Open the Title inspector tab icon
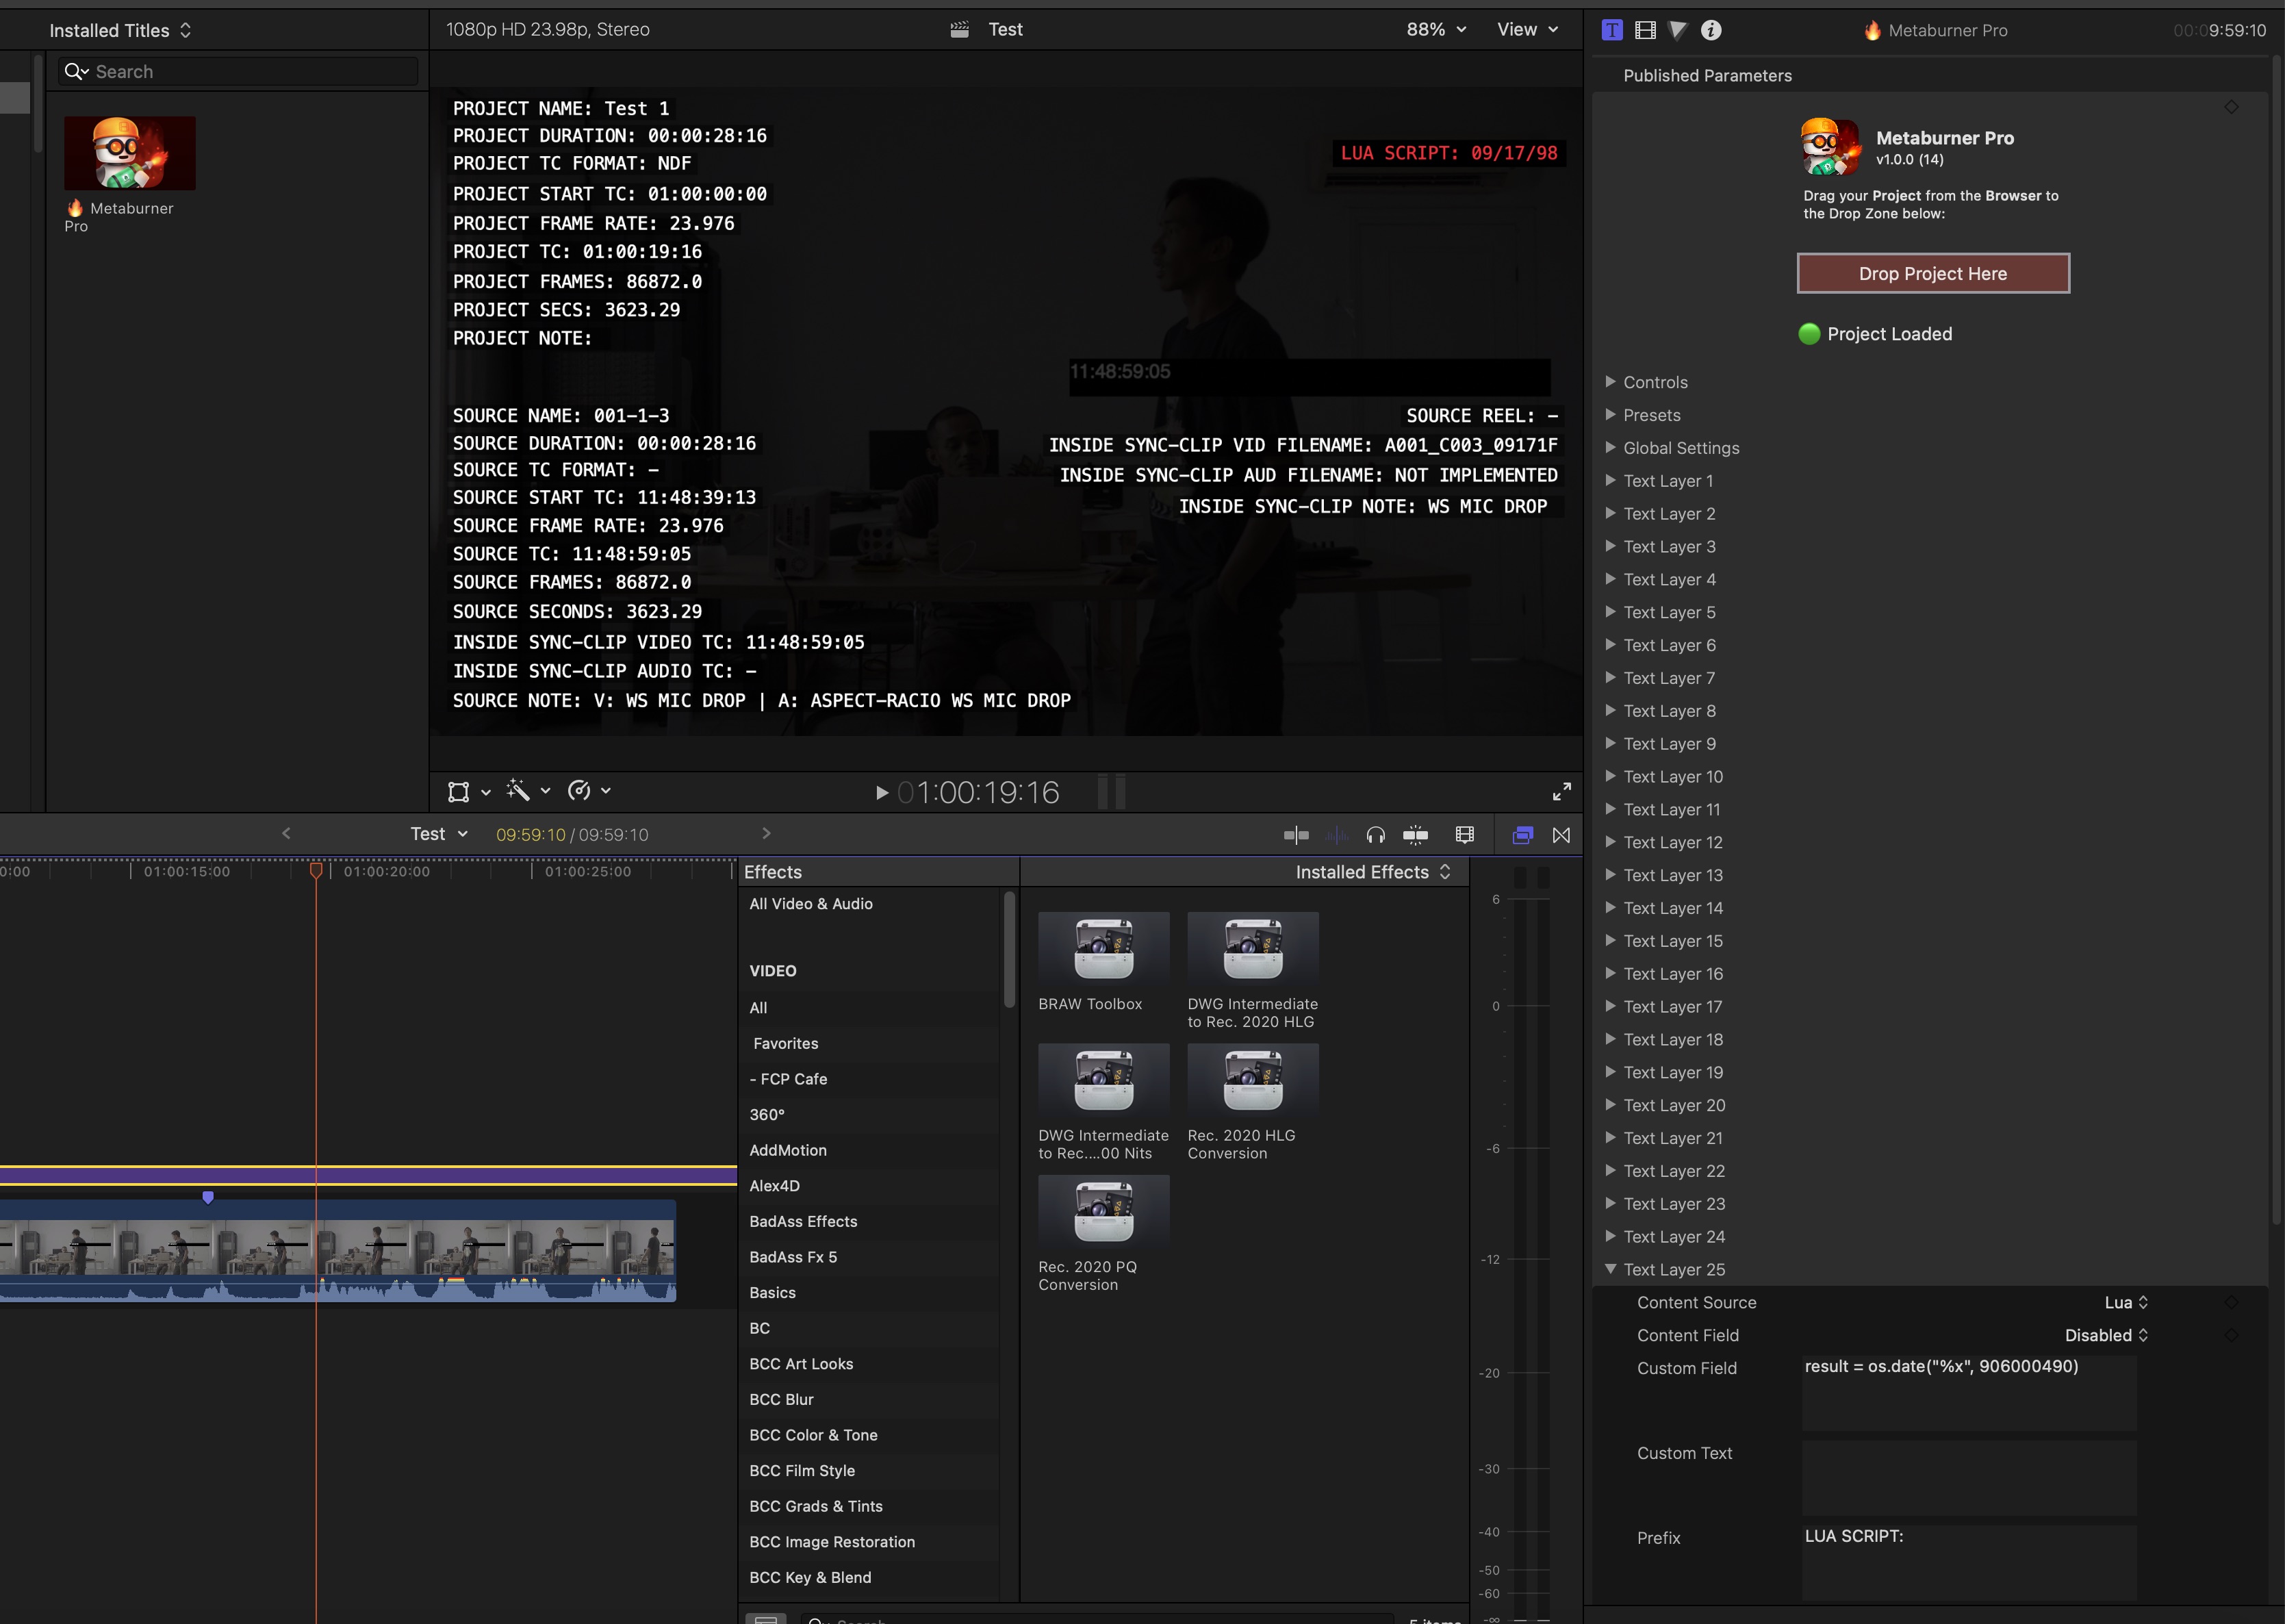This screenshot has width=2285, height=1624. tap(1611, 30)
